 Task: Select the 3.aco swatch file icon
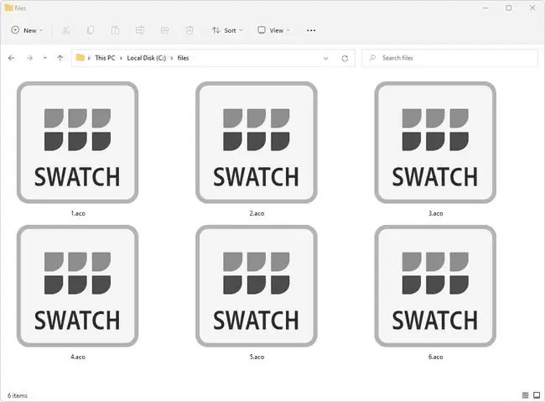435,143
